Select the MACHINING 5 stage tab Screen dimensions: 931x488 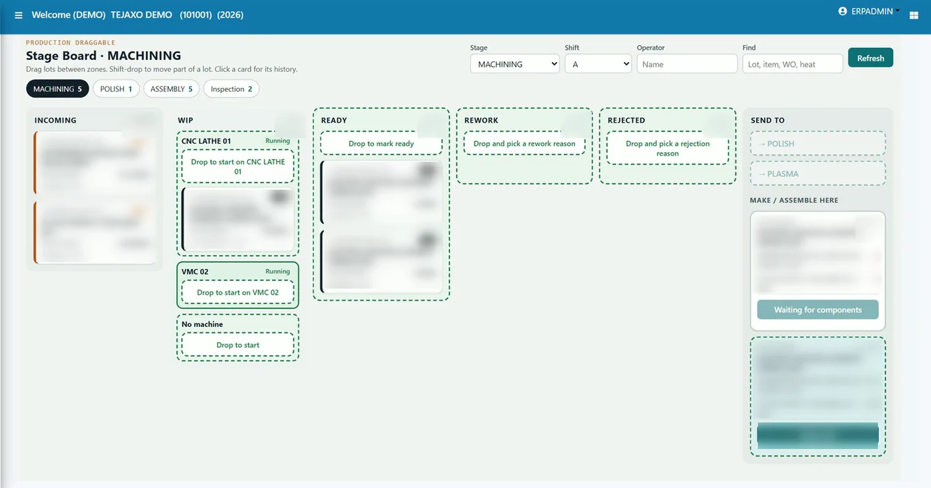coord(57,89)
